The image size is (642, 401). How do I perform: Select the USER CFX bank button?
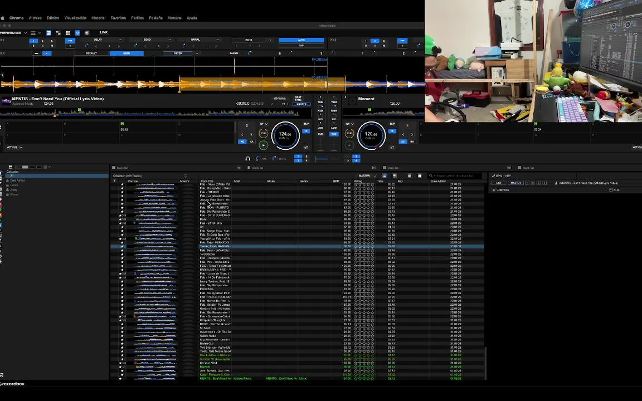point(127,53)
